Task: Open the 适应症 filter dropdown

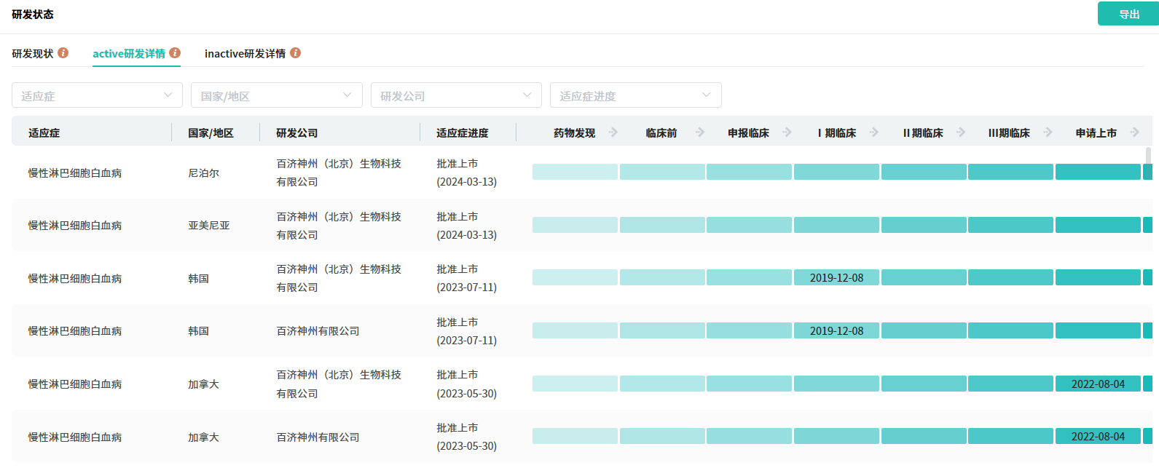Action: click(x=97, y=95)
